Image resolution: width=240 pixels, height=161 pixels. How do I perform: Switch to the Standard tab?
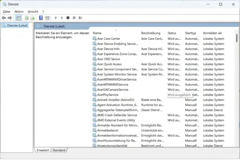[59, 150]
